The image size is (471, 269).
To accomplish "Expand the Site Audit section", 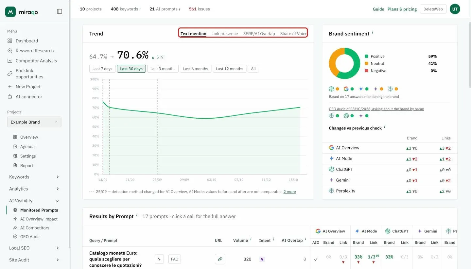I will [34, 260].
